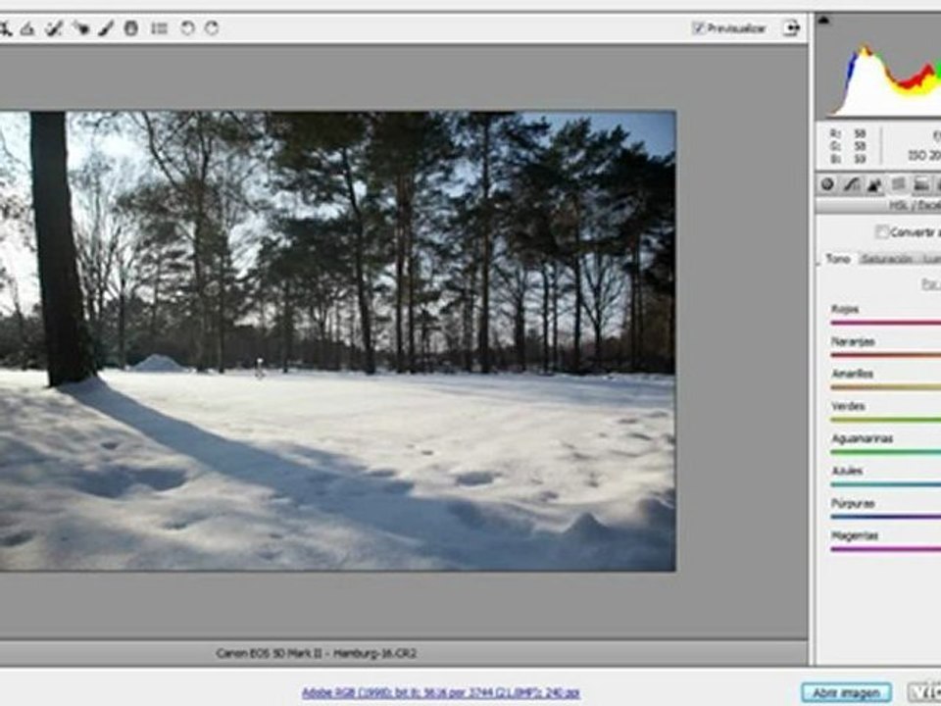941x706 pixels.
Task: Select the Red Eye Removal tool
Action: pos(79,28)
